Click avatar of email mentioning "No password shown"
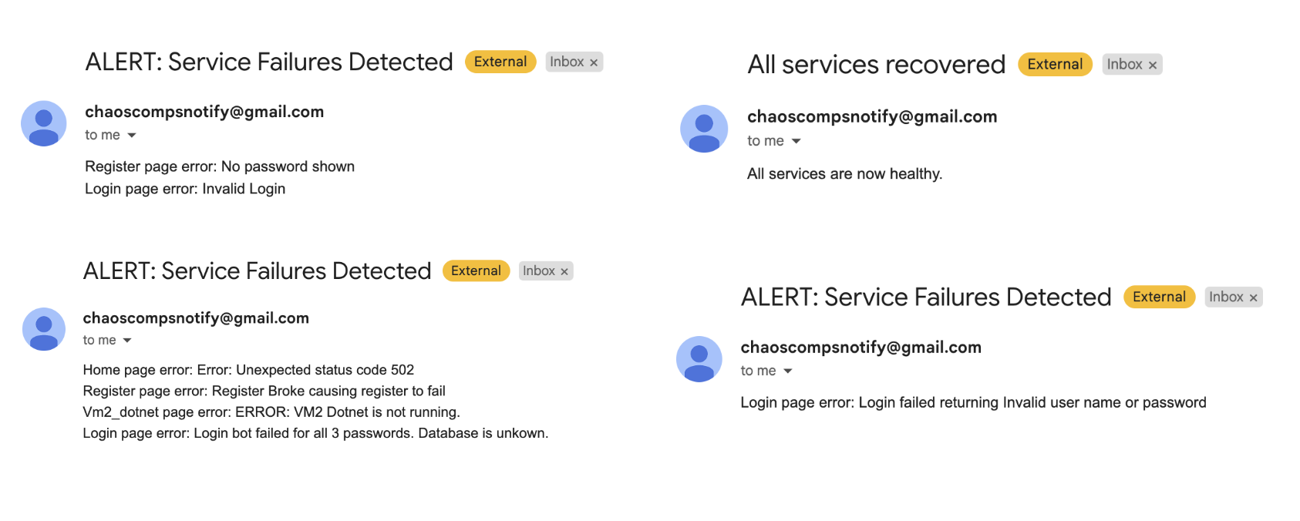 44,123
